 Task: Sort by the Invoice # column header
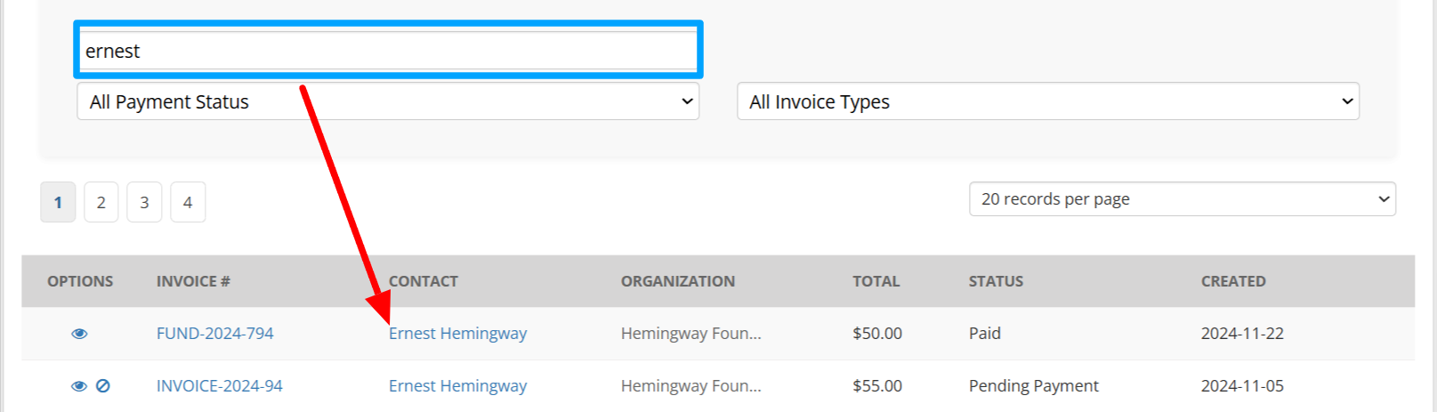tap(193, 281)
